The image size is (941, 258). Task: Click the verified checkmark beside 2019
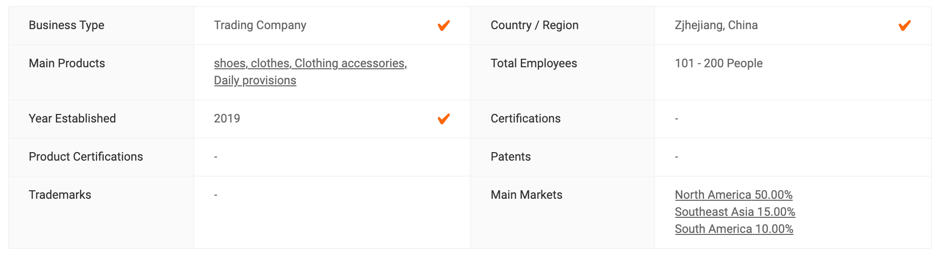click(443, 119)
